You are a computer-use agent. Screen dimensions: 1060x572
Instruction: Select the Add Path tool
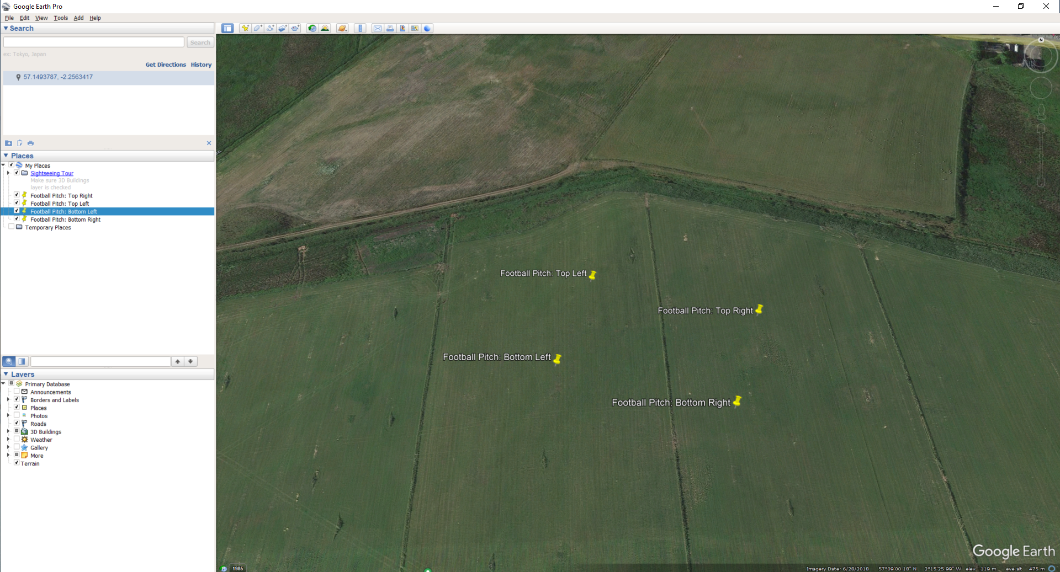pyautogui.click(x=271, y=28)
